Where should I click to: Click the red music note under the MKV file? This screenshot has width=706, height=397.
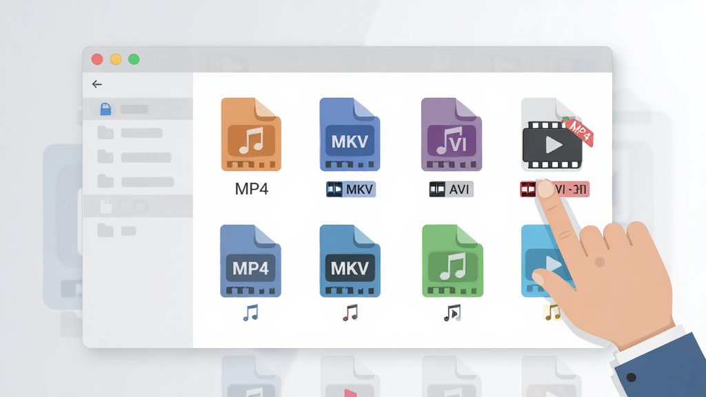tap(350, 313)
